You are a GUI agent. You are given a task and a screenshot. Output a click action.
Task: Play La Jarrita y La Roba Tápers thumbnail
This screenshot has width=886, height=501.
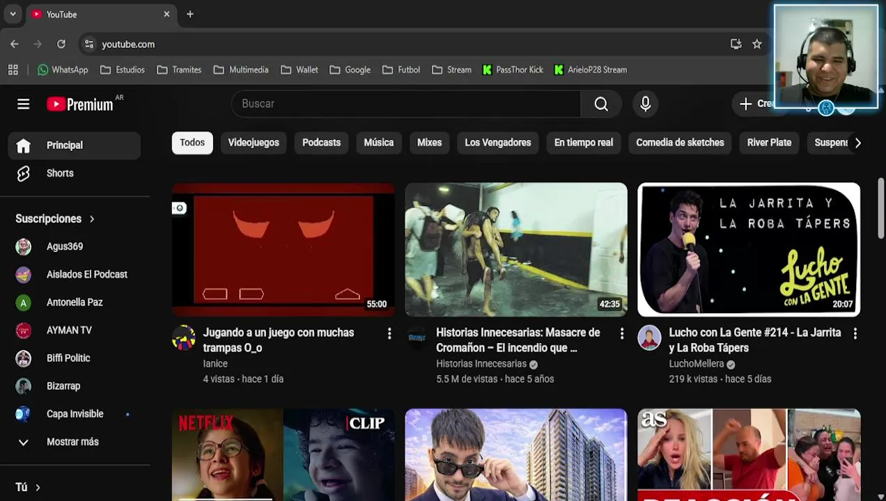(749, 250)
